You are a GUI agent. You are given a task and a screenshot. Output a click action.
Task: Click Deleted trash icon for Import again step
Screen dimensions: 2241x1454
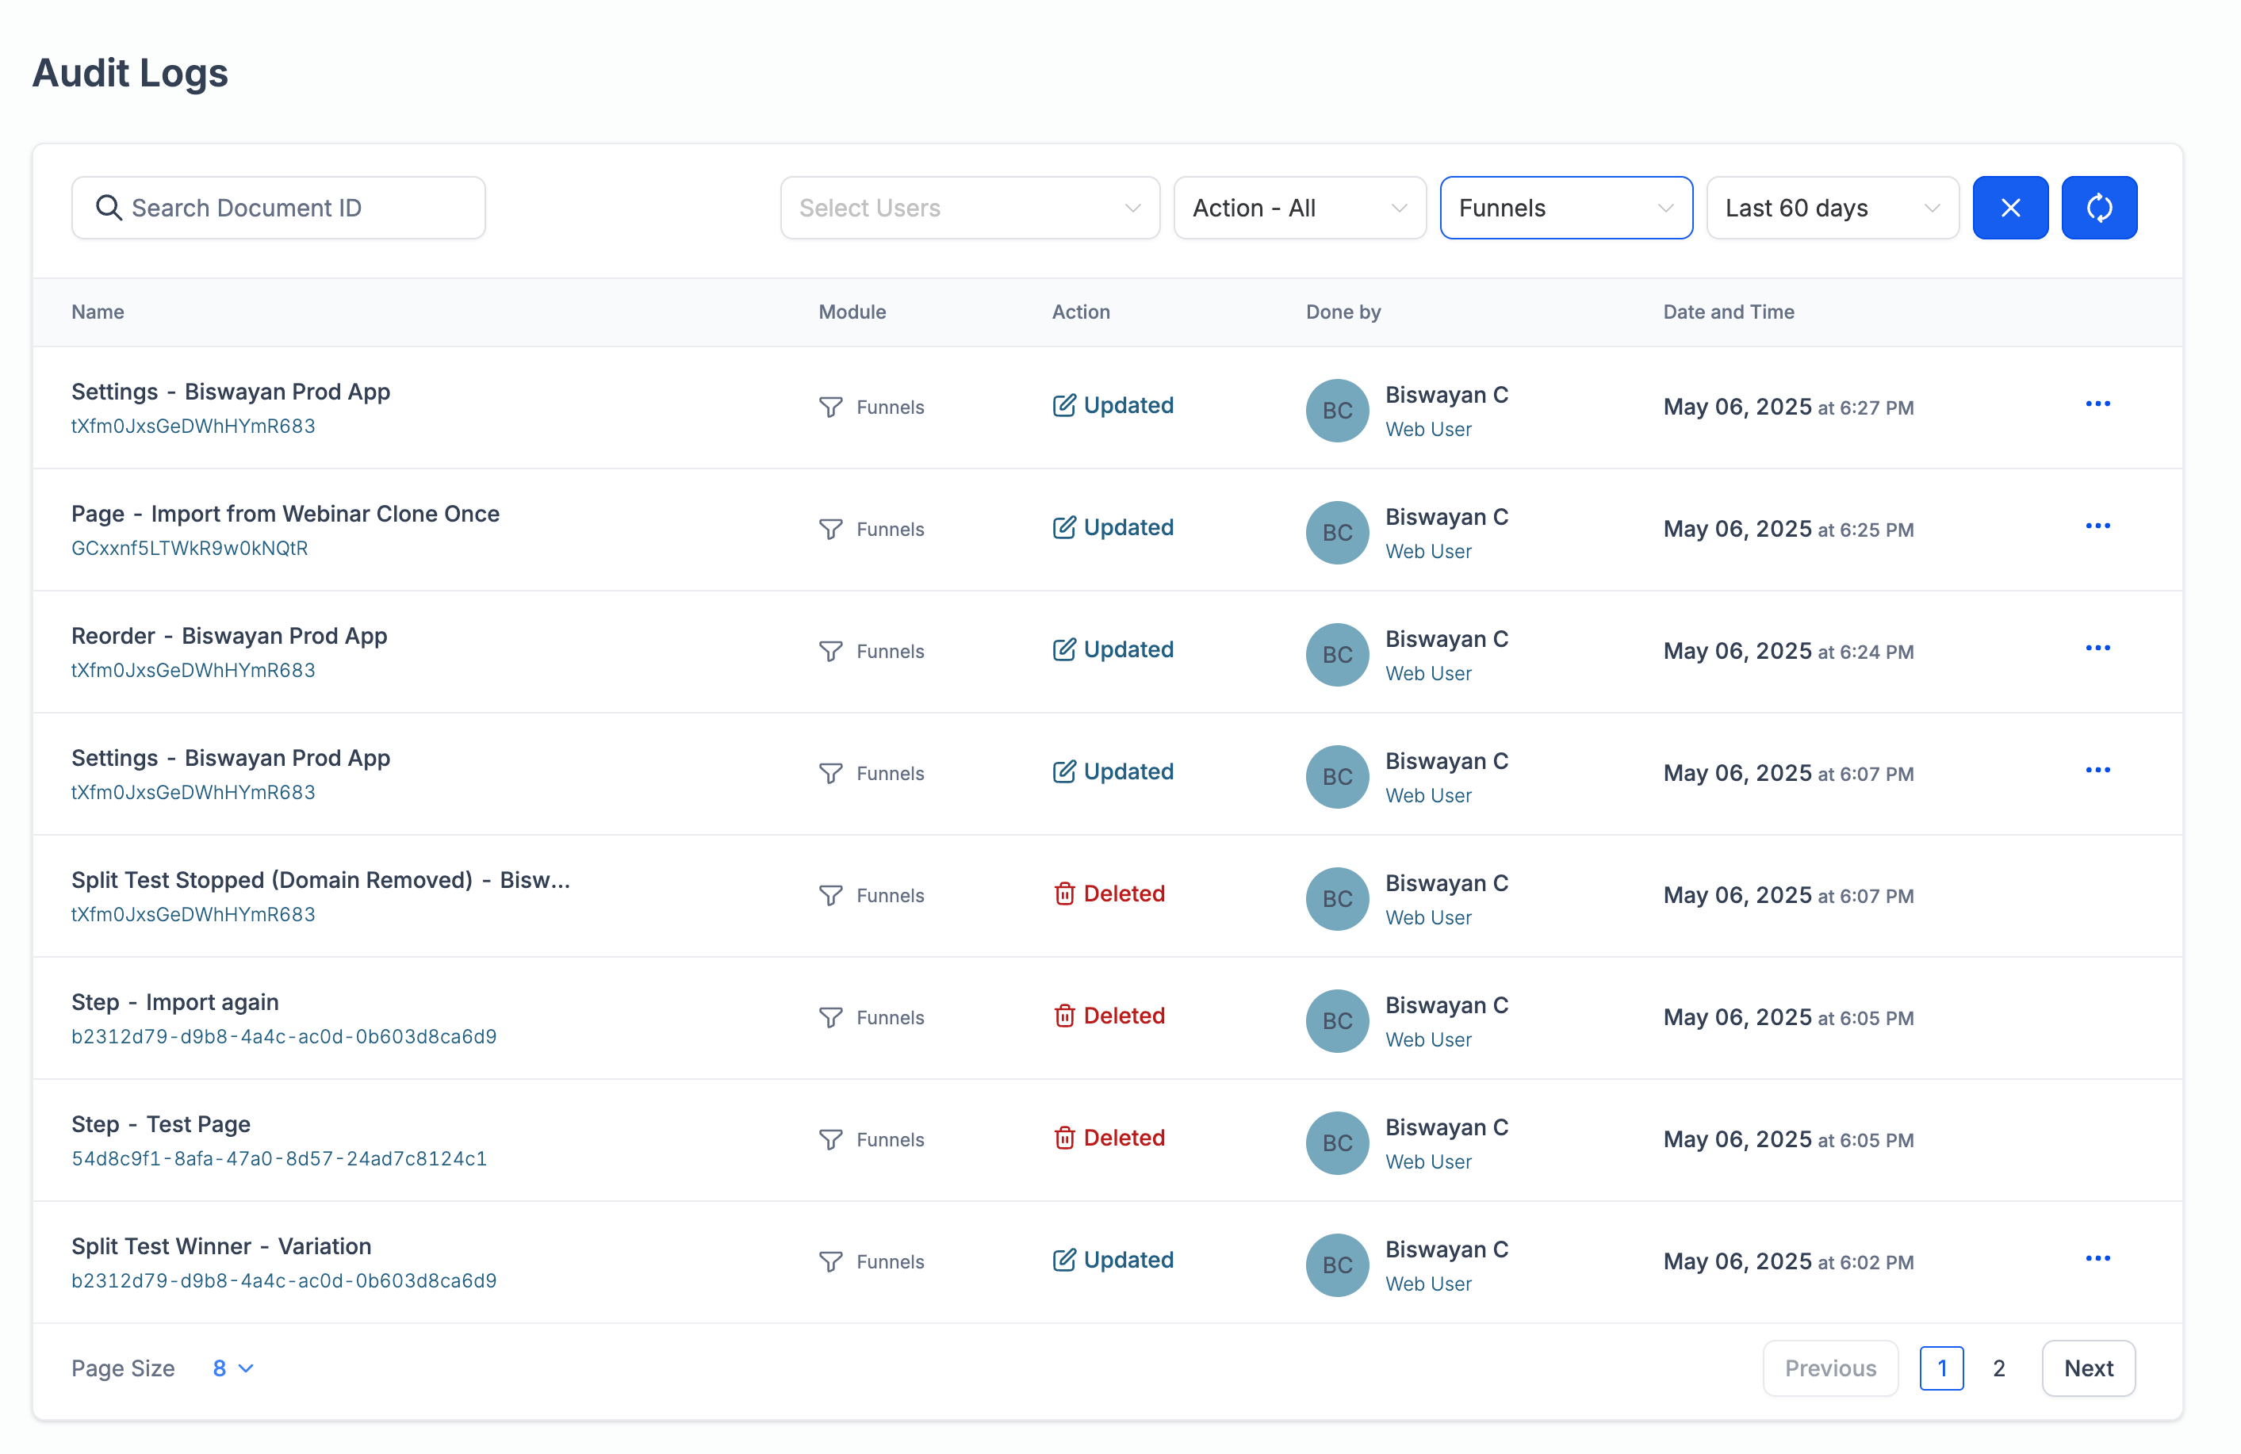point(1063,1016)
